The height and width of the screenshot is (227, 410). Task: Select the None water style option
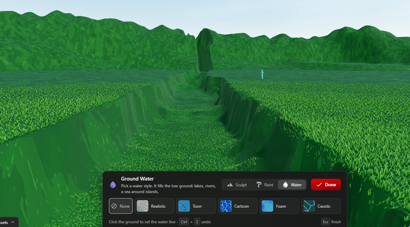tap(121, 206)
